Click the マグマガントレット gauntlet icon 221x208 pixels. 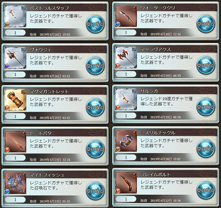pyautogui.click(x=15, y=99)
